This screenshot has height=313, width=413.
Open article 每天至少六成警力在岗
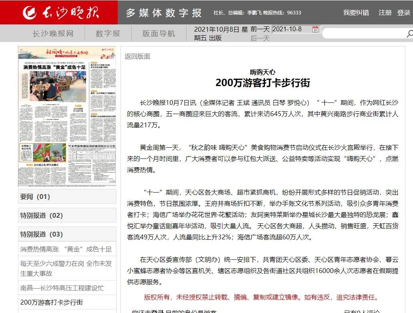coord(66,268)
